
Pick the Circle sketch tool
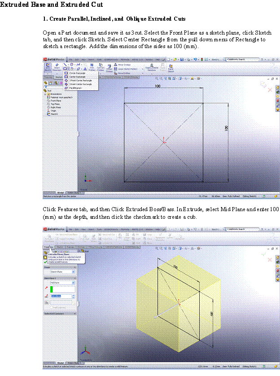click(x=71, y=65)
